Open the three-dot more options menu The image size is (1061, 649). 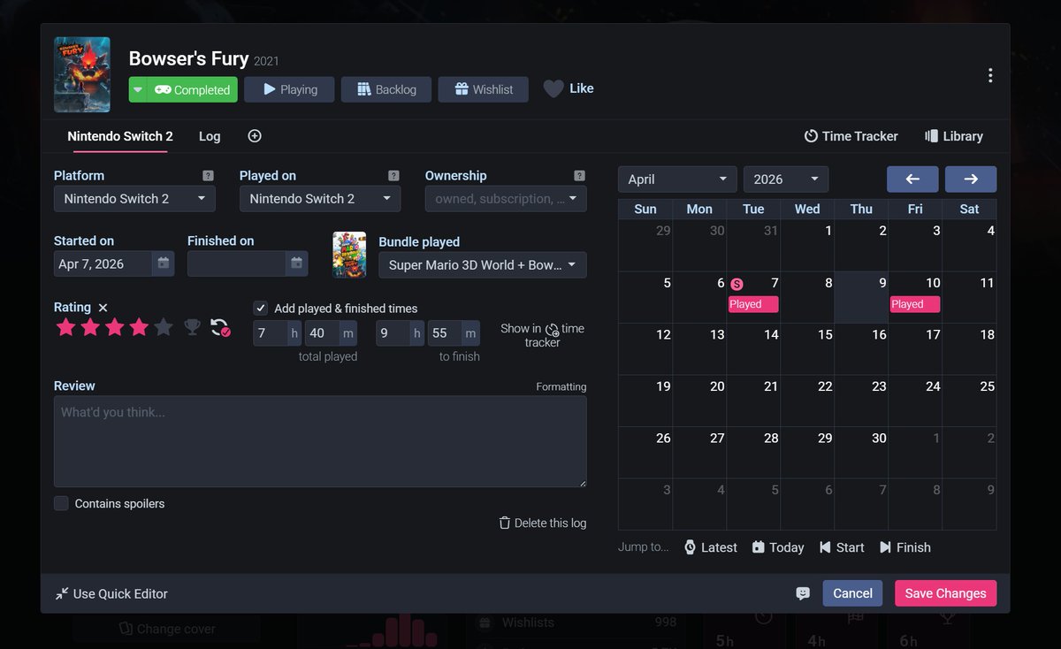click(990, 75)
